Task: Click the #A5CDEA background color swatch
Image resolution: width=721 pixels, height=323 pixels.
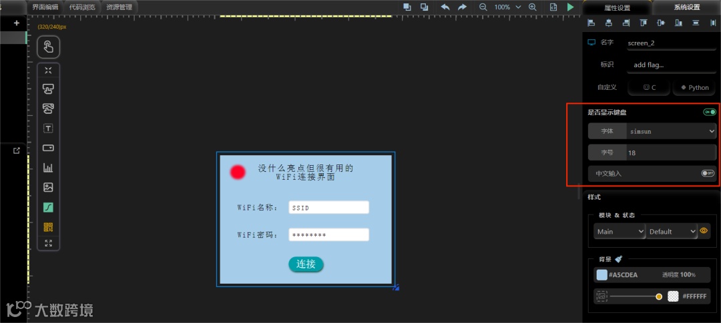Action: (602, 275)
